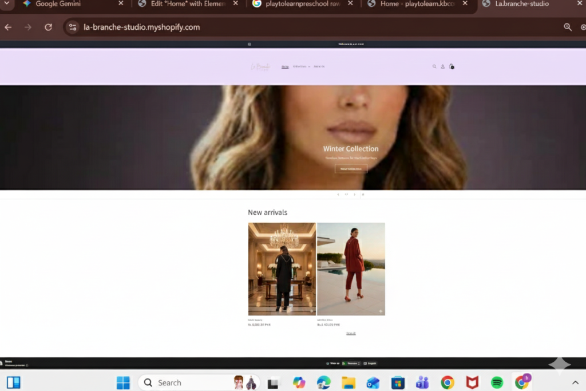The width and height of the screenshot is (586, 391).
Task: Go to the previous slide arrow
Action: coord(338,195)
